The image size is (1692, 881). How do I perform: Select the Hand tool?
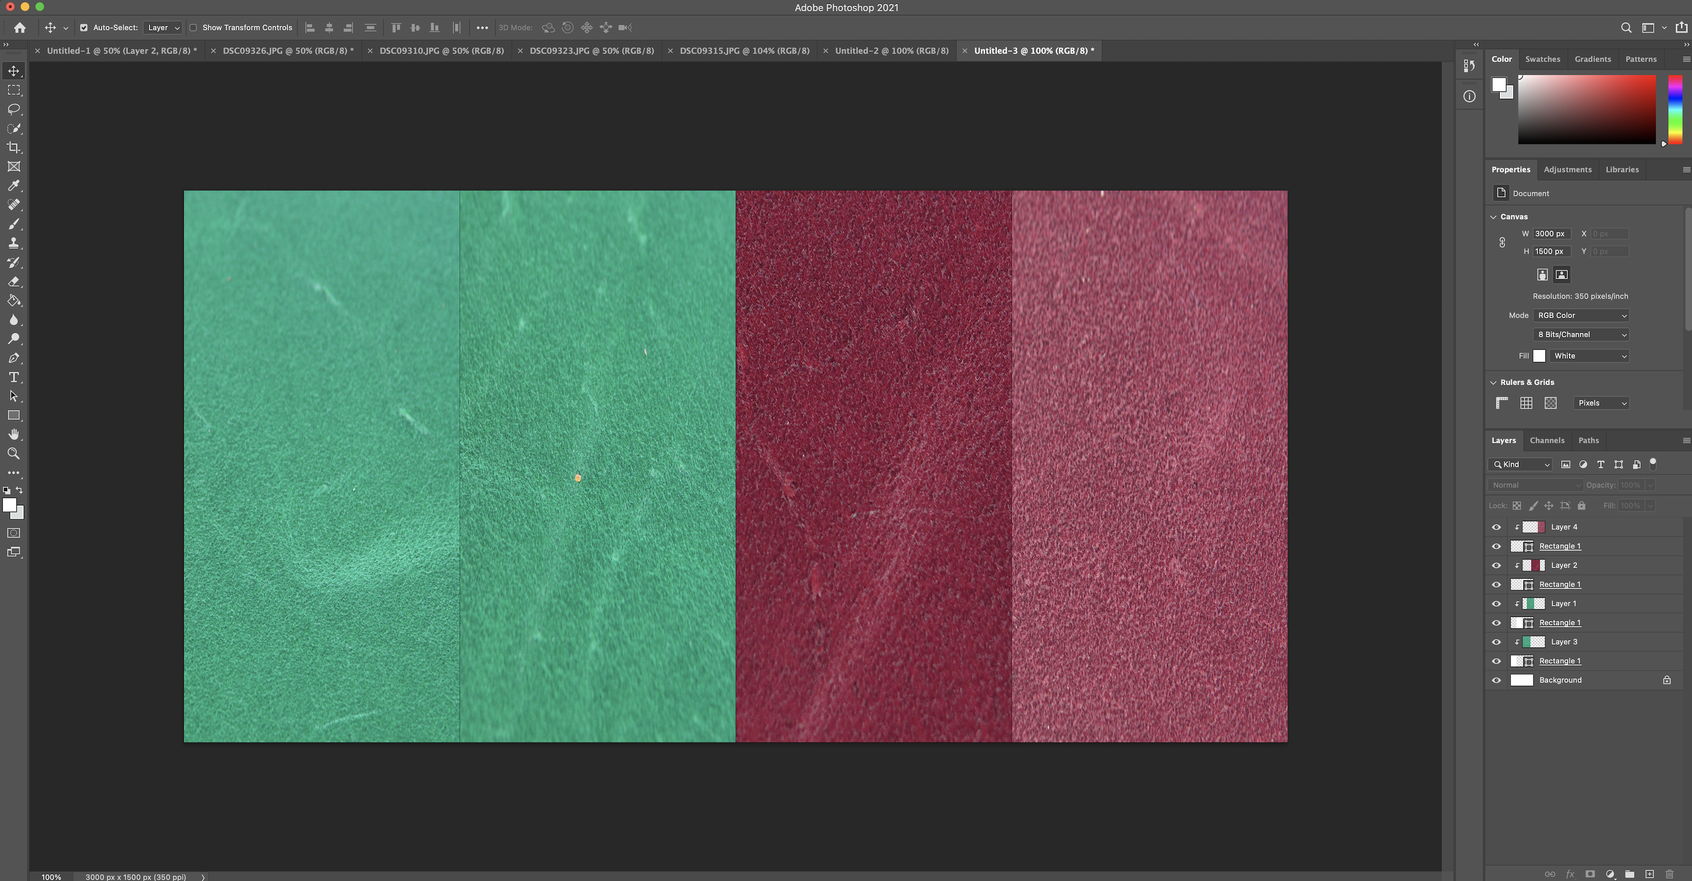14,434
